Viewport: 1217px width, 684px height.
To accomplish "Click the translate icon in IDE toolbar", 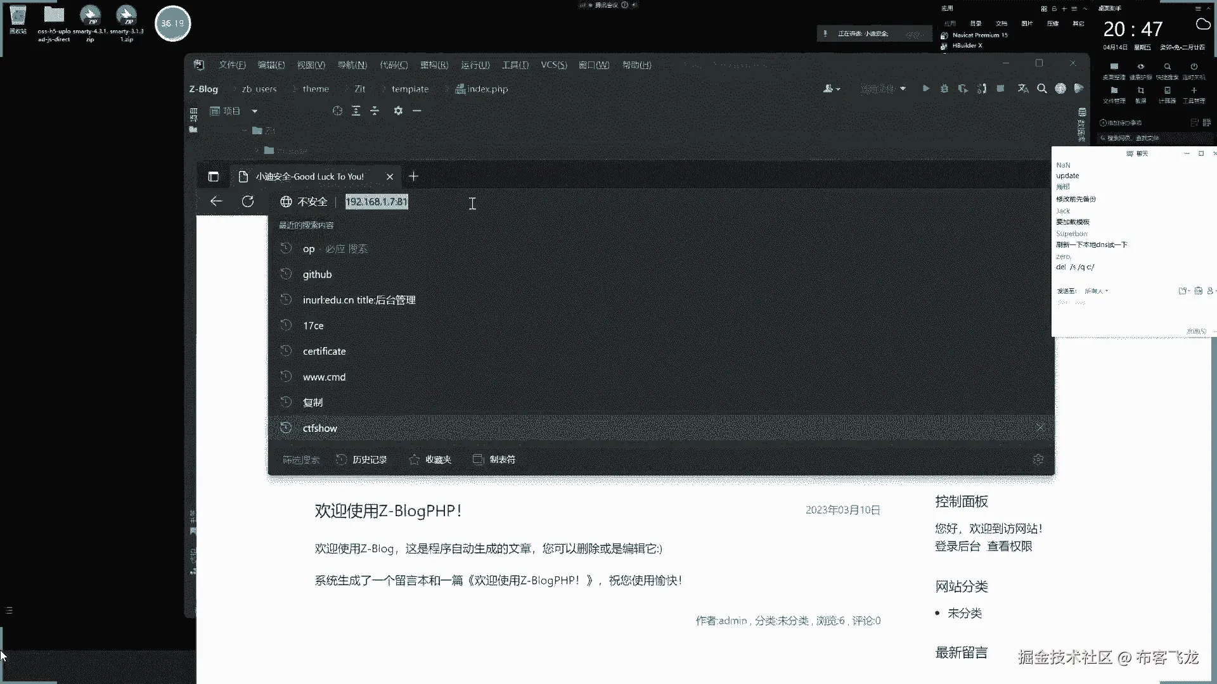I will (1023, 89).
